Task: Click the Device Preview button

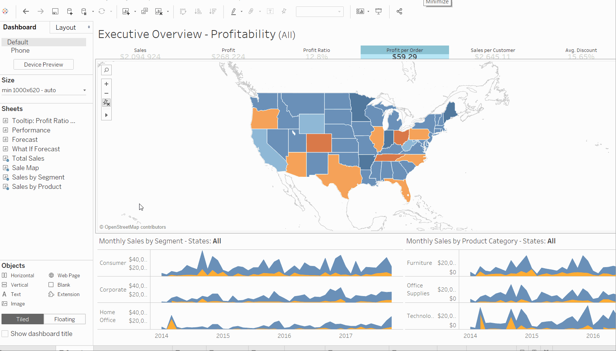Action: pos(43,64)
